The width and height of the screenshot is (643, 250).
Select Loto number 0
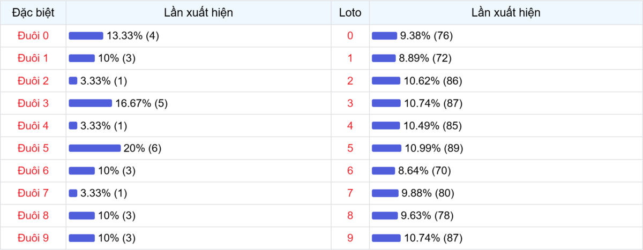tap(350, 36)
